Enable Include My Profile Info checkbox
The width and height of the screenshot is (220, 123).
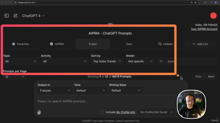102,112
